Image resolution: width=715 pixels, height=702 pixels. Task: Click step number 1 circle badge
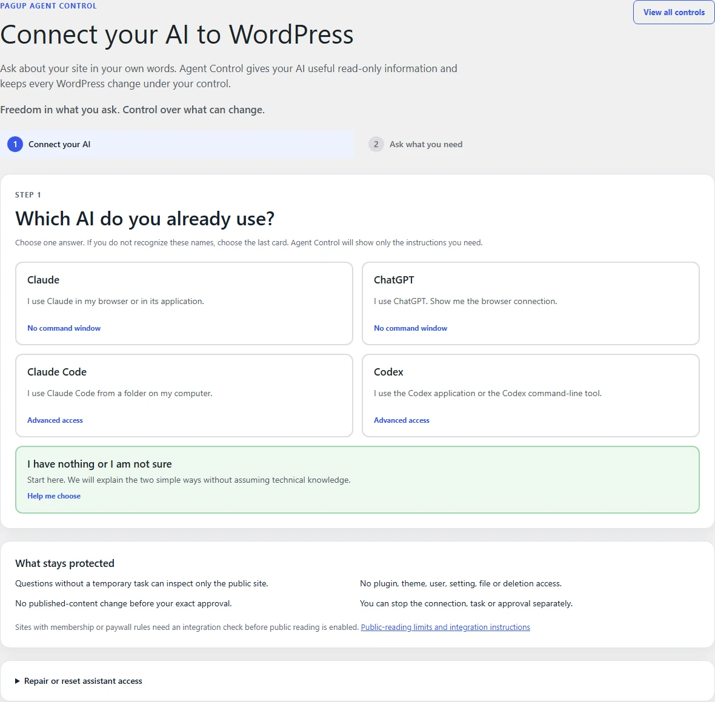pos(15,145)
